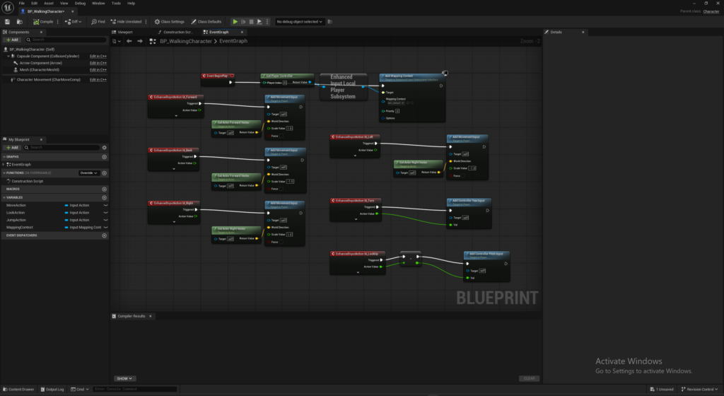
Task: Navigate back in graph history
Action: point(129,41)
